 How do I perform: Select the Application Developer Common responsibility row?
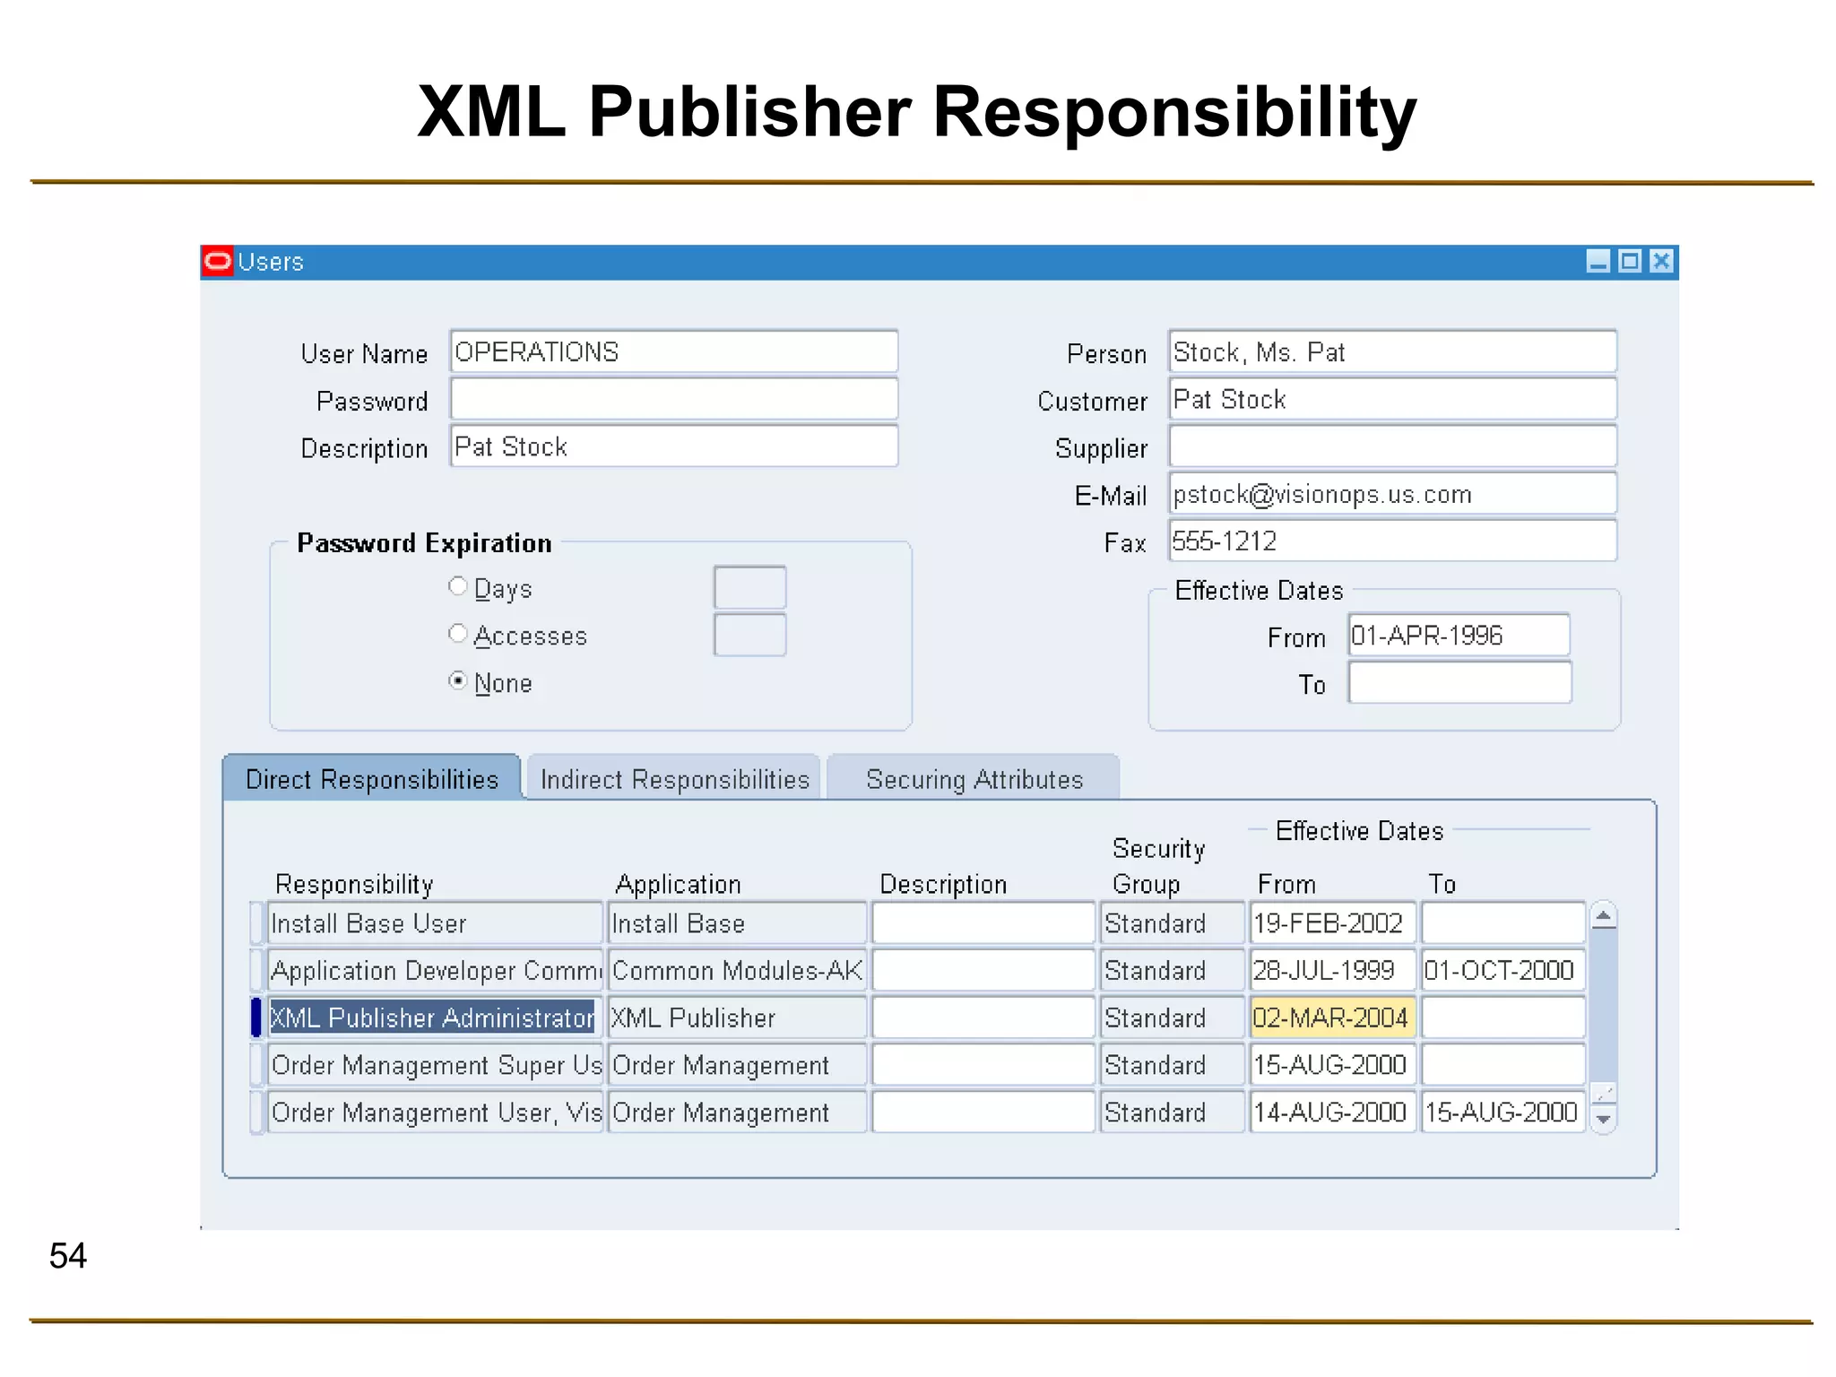point(436,971)
